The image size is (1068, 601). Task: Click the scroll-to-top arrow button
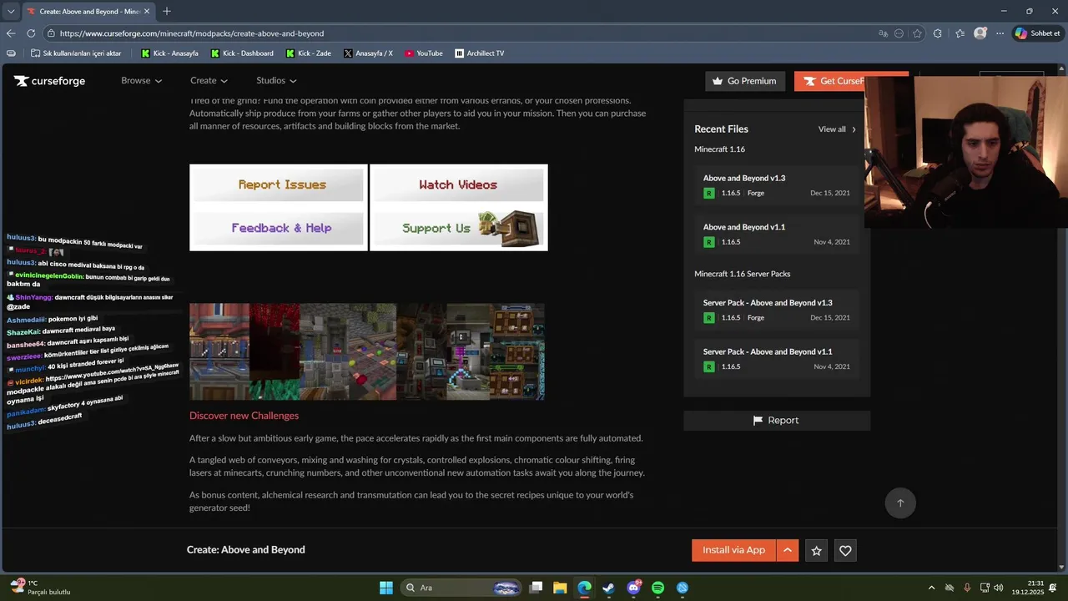pyautogui.click(x=900, y=503)
